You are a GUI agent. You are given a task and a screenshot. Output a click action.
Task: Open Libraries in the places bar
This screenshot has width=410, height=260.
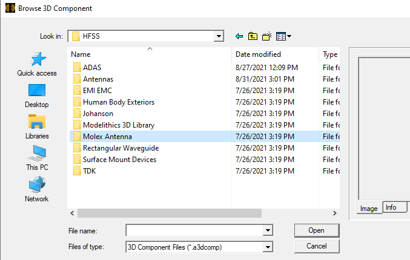pyautogui.click(x=37, y=127)
